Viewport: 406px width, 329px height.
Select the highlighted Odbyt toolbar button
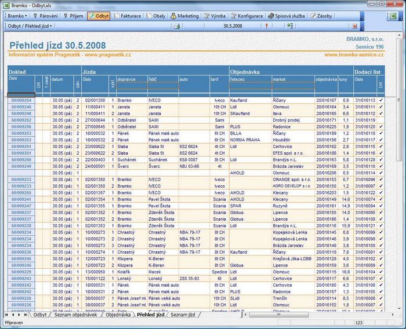pos(99,16)
